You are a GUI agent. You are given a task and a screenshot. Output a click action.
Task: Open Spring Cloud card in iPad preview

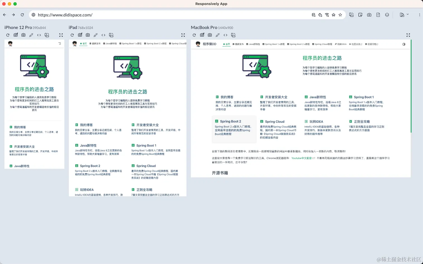click(156, 172)
